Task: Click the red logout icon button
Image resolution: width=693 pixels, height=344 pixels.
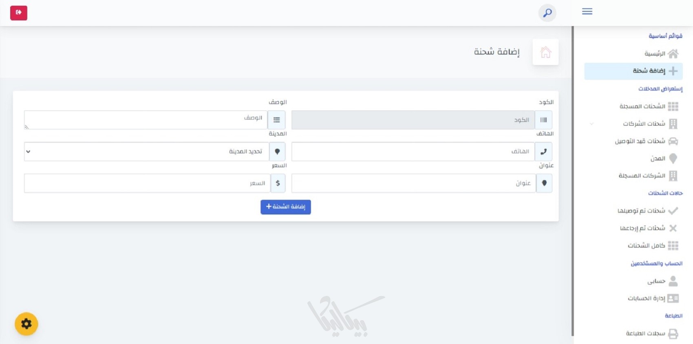Action: coord(19,13)
